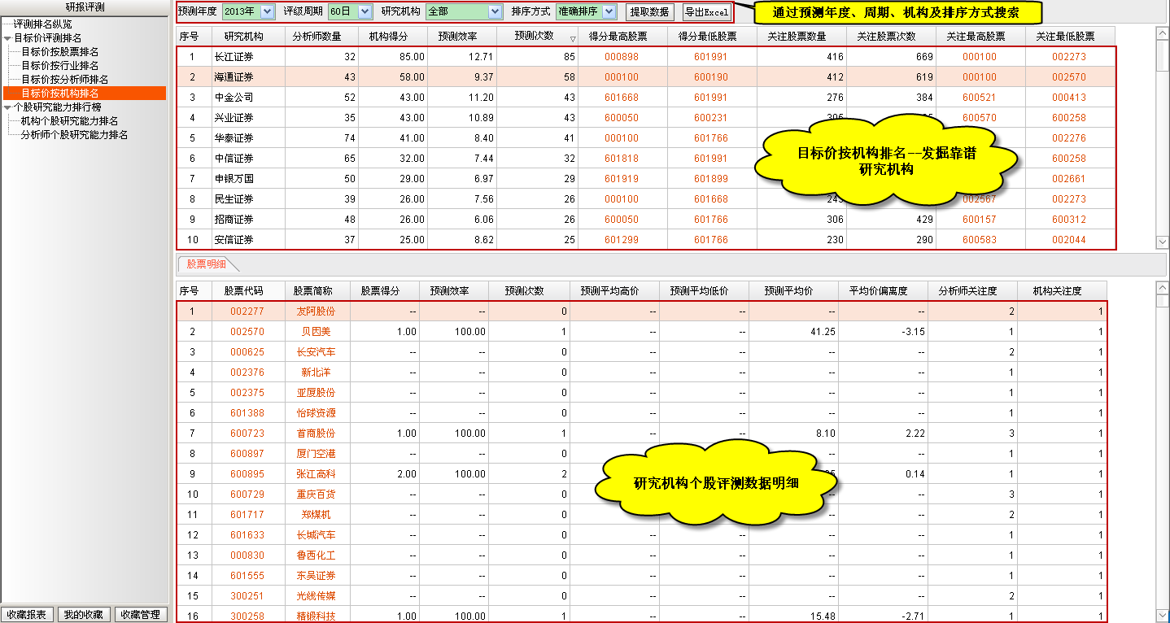Select the 长江证券 row in ranking table
The width and height of the screenshot is (1170, 623).
click(x=234, y=57)
